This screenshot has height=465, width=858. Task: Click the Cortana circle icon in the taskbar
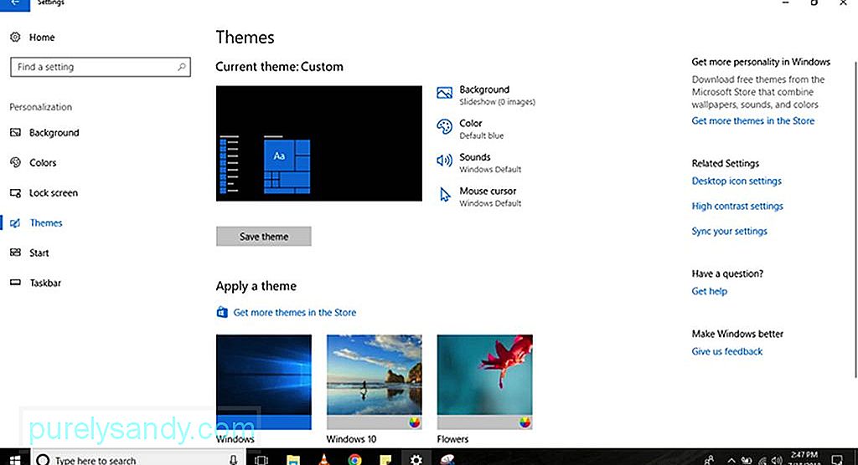click(43, 459)
